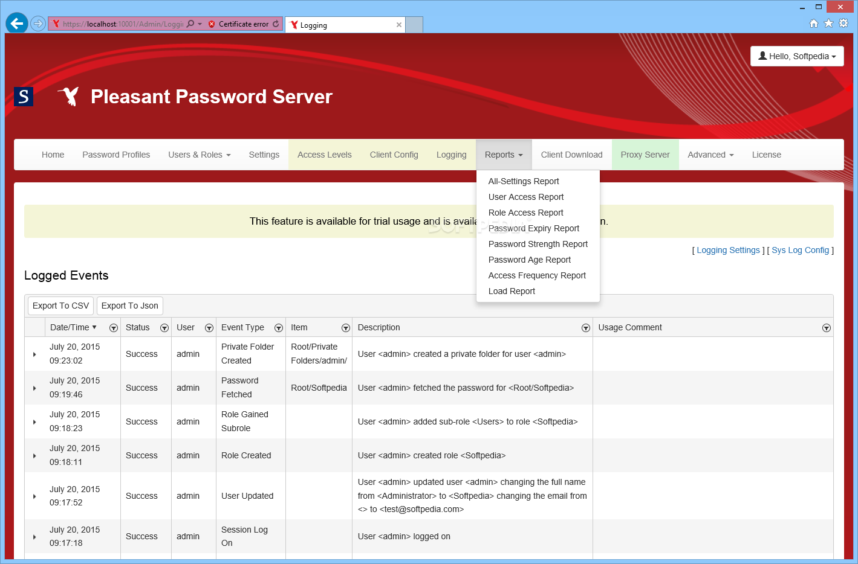Open the Access Levels nav item
The width and height of the screenshot is (858, 564).
325,155
